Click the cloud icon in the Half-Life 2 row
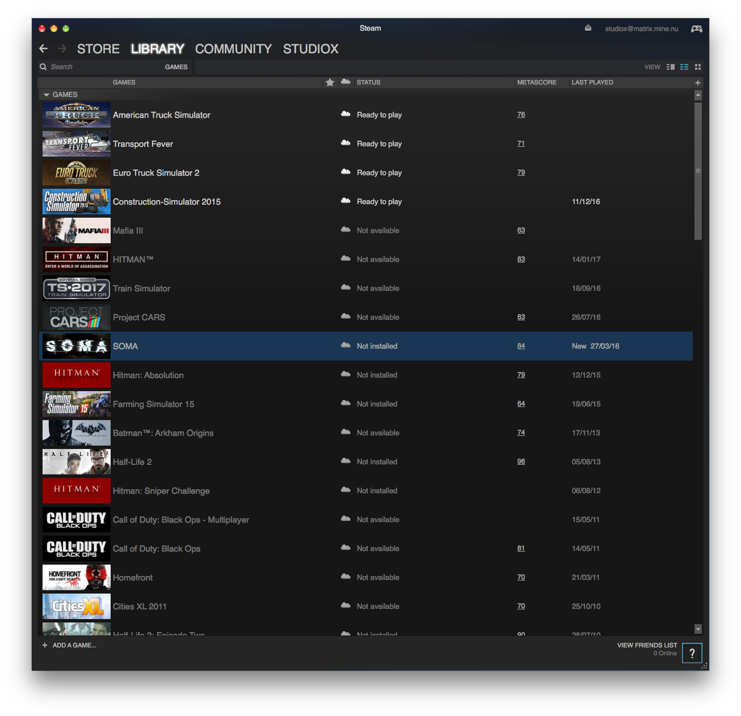This screenshot has width=741, height=716. coord(346,461)
